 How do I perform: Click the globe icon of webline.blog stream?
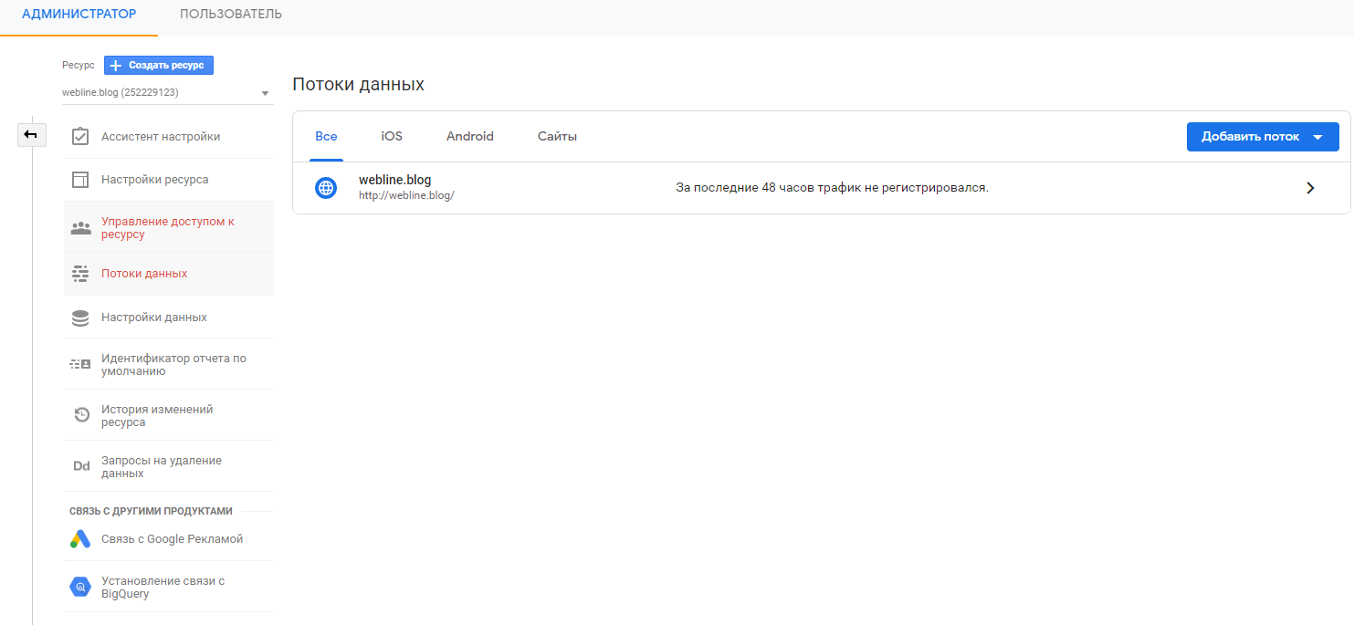[x=325, y=188]
